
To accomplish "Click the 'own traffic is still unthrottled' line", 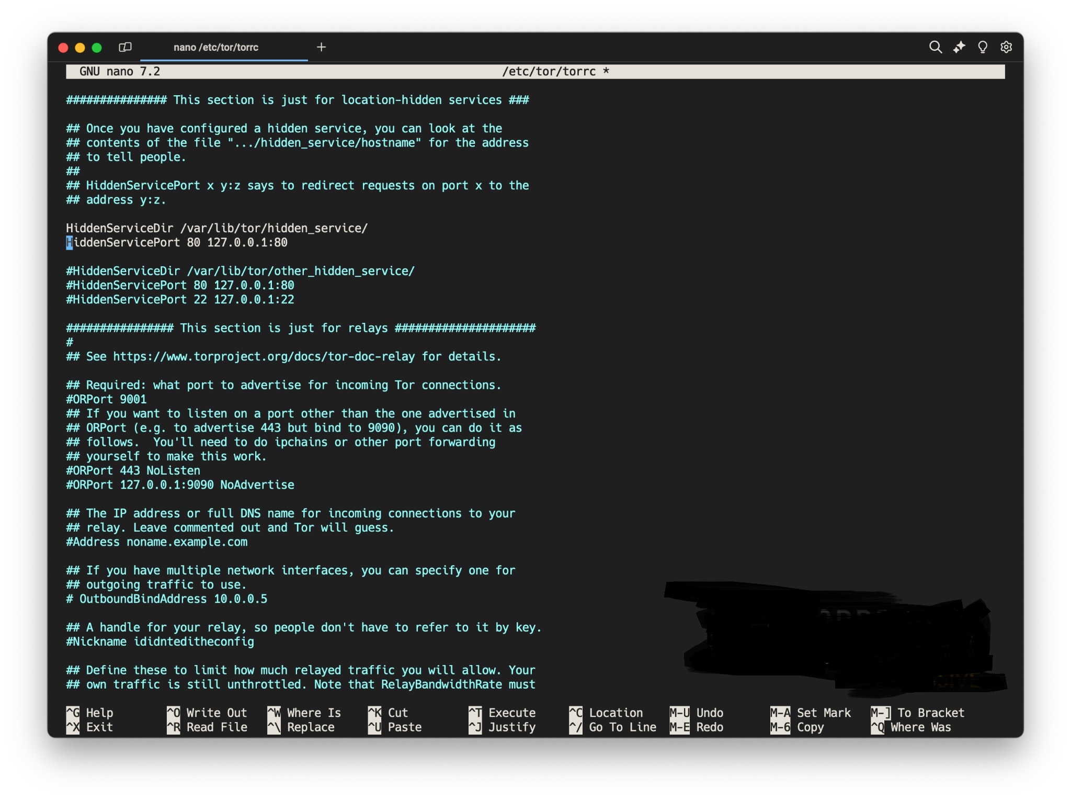I will pos(301,684).
